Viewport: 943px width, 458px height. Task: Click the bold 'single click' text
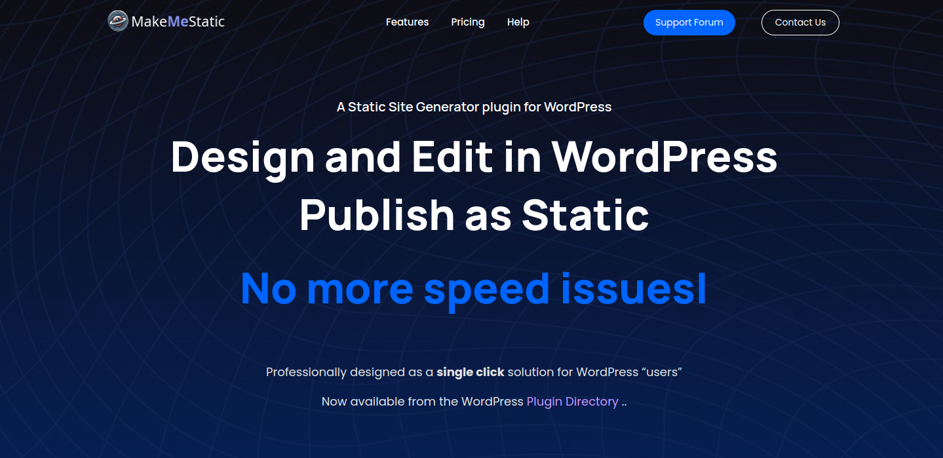pyautogui.click(x=471, y=372)
